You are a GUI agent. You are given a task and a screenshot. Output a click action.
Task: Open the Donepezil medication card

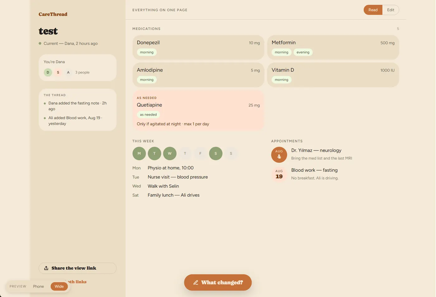[198, 47]
